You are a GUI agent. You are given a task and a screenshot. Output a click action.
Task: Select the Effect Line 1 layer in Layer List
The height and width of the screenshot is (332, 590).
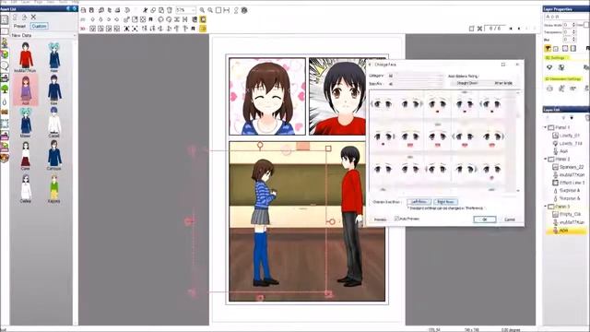[569, 183]
